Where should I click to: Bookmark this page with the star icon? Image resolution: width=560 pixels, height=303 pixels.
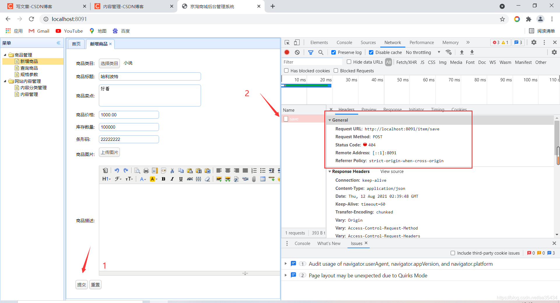[x=502, y=19]
